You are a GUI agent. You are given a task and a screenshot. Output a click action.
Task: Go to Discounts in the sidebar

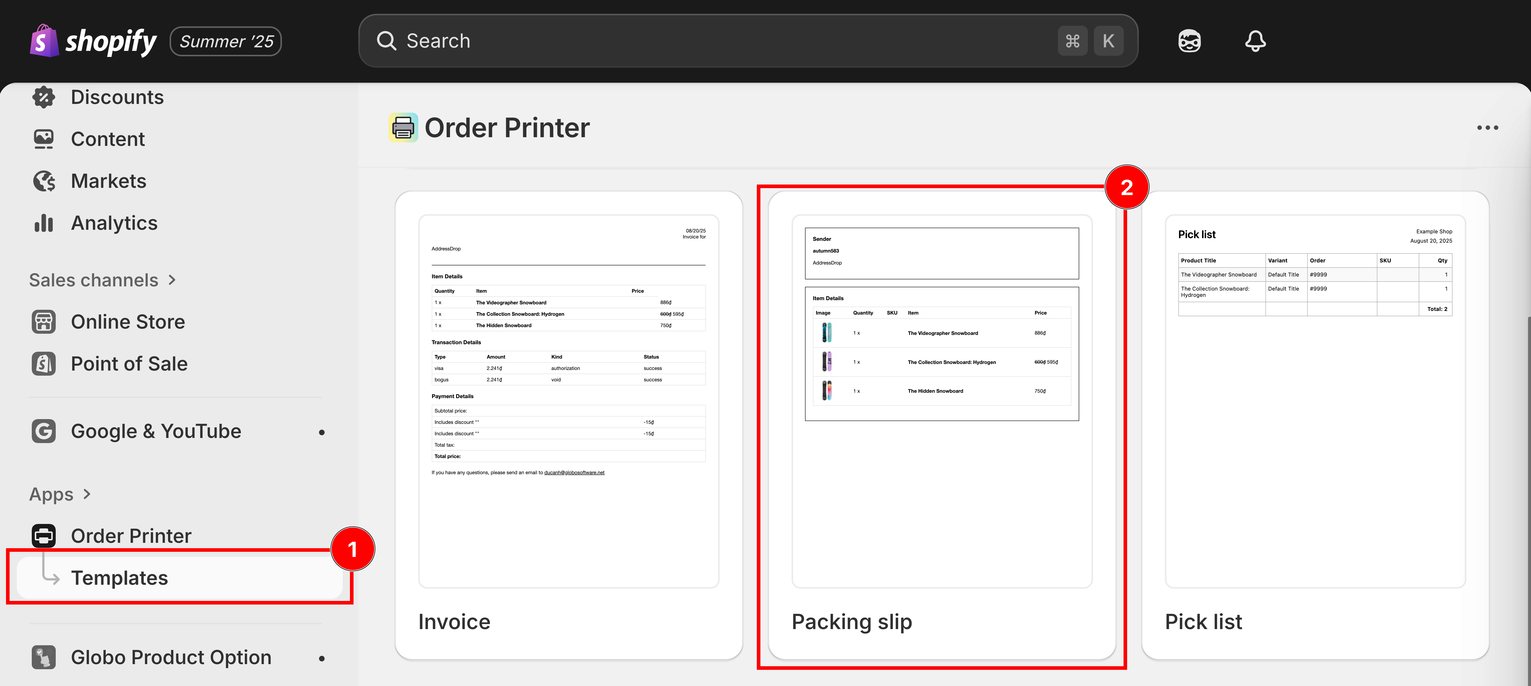pyautogui.click(x=117, y=97)
